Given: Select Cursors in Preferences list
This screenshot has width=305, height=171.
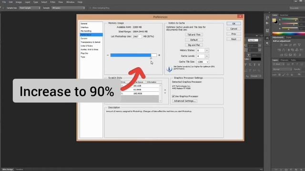Looking at the screenshot, I should click(84, 38).
